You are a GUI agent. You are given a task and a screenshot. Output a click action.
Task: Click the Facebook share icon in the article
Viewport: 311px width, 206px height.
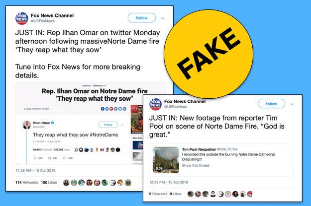pos(103,109)
